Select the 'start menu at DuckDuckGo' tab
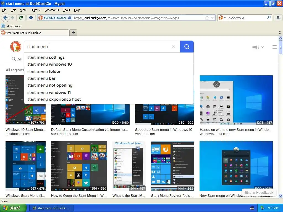283x212 pixels. 35,33
